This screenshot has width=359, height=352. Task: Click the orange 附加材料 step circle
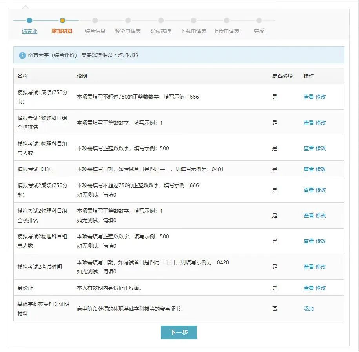pos(62,20)
